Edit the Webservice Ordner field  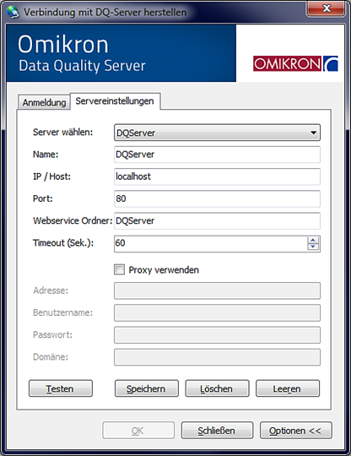217,220
